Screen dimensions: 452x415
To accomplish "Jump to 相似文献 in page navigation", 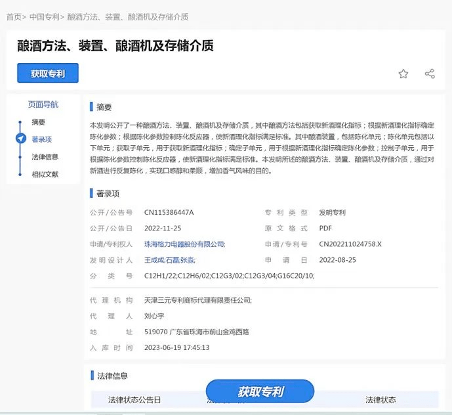I will pyautogui.click(x=45, y=174).
